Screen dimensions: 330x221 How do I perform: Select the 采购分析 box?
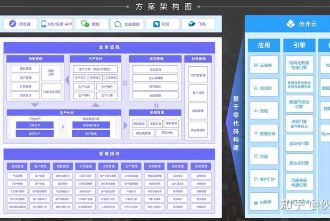[167, 133]
